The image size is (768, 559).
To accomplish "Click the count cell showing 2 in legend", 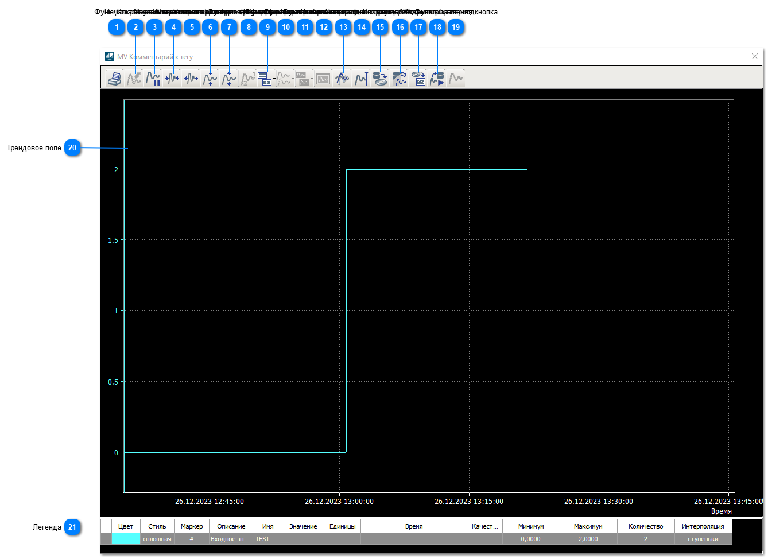I will point(646,539).
